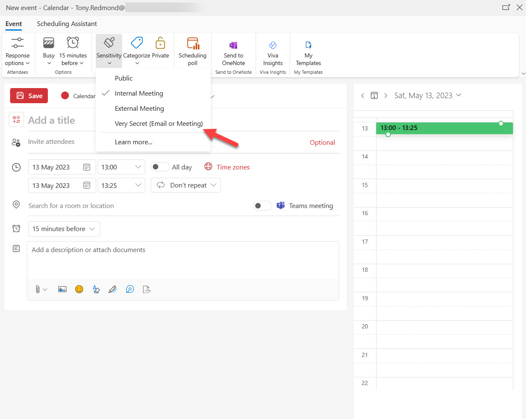Screen dimensions: 526x419
Task: Open the Time zones link
Action: click(x=233, y=167)
